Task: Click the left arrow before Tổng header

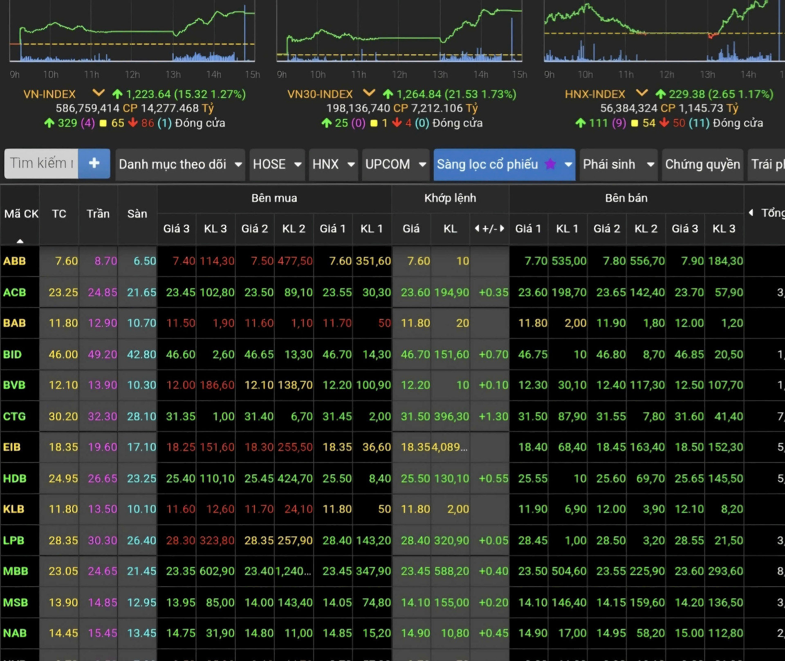Action: 751,213
